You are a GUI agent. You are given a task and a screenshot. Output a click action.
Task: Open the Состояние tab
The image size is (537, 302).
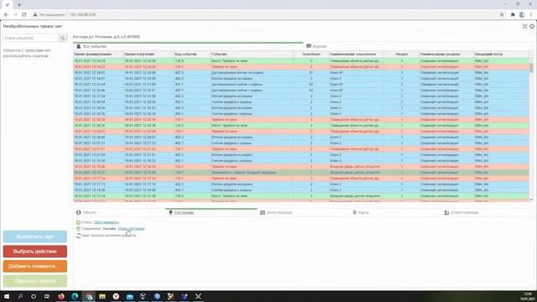coord(211,212)
